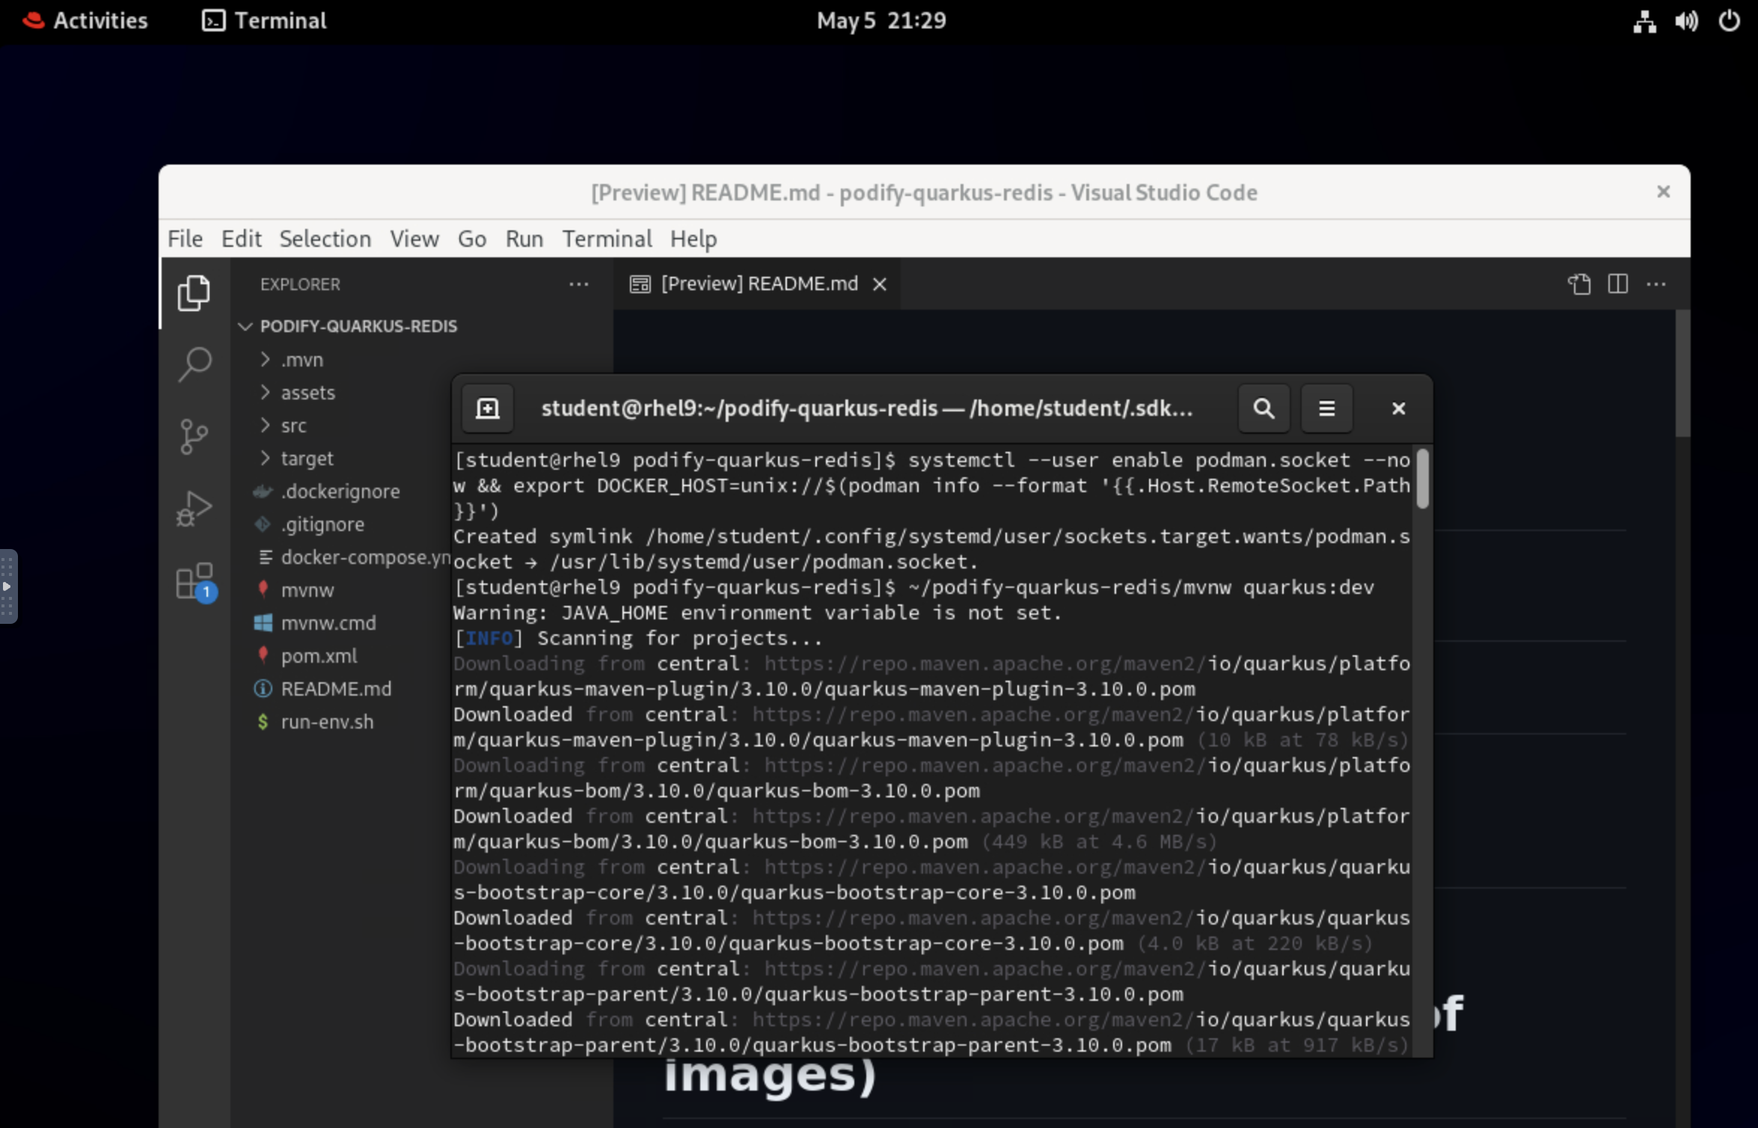Expand the target folder
Viewport: 1758px width, 1128px height.
pos(307,459)
